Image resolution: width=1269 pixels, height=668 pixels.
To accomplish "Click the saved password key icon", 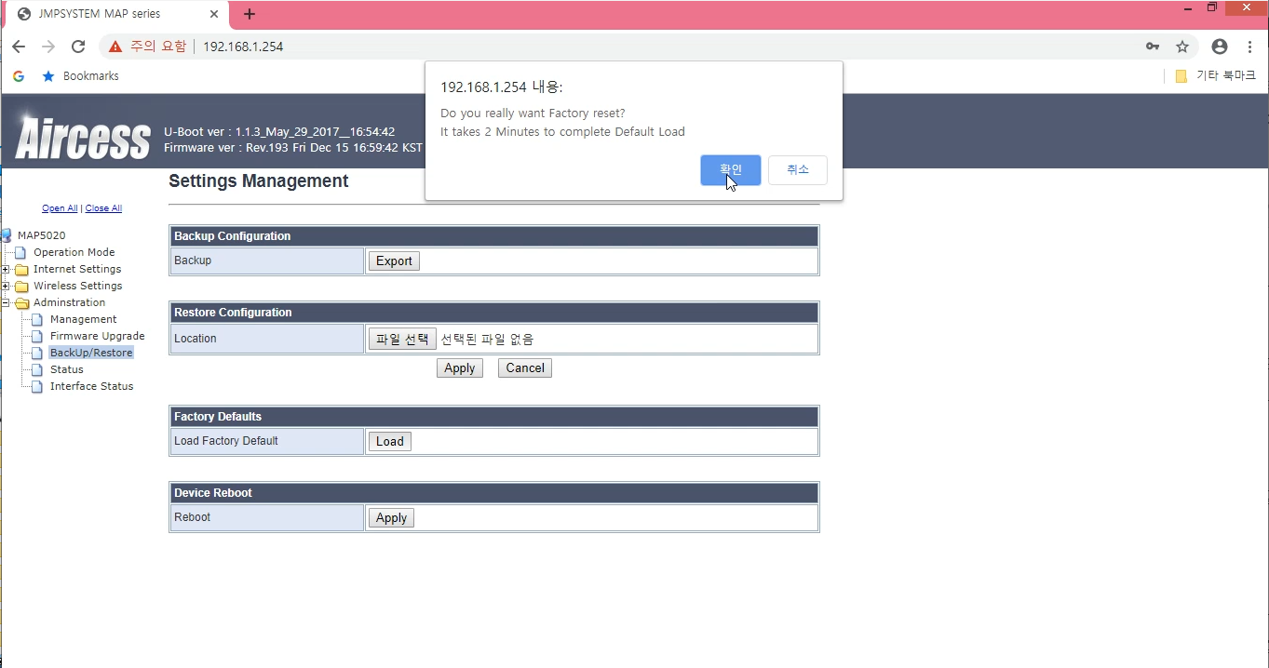I will click(x=1153, y=47).
